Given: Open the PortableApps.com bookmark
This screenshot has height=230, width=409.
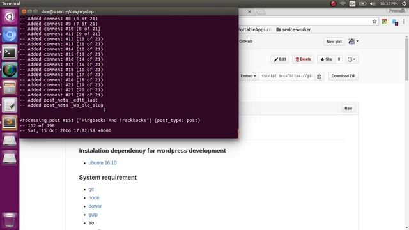Looking at the screenshot, I should tap(254, 30).
